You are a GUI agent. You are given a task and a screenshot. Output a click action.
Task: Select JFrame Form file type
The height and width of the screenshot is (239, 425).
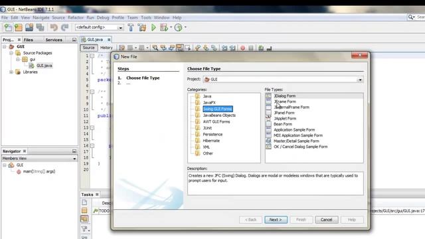[285, 102]
